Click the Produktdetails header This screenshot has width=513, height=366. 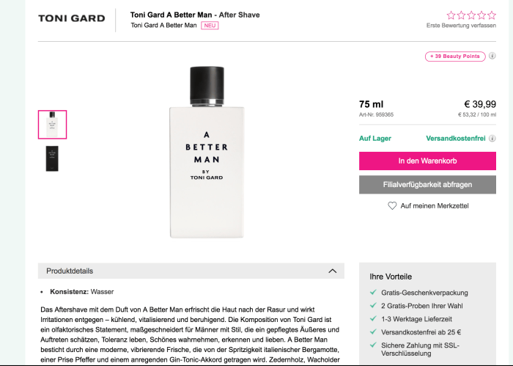pyautogui.click(x=70, y=271)
